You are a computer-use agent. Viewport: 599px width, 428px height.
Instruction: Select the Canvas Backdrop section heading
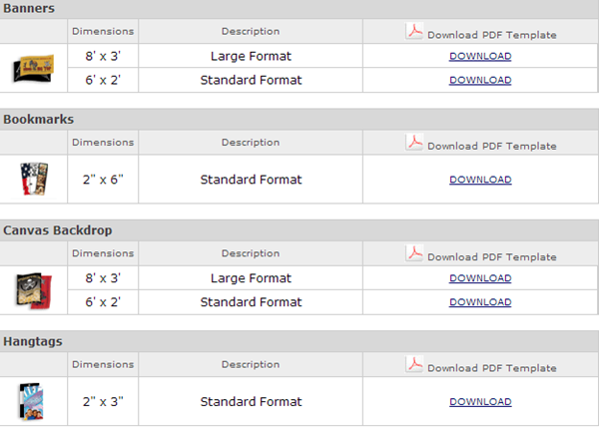pos(58,230)
